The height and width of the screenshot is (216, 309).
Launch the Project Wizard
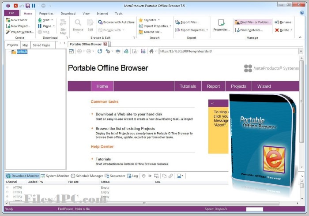click(20, 32)
